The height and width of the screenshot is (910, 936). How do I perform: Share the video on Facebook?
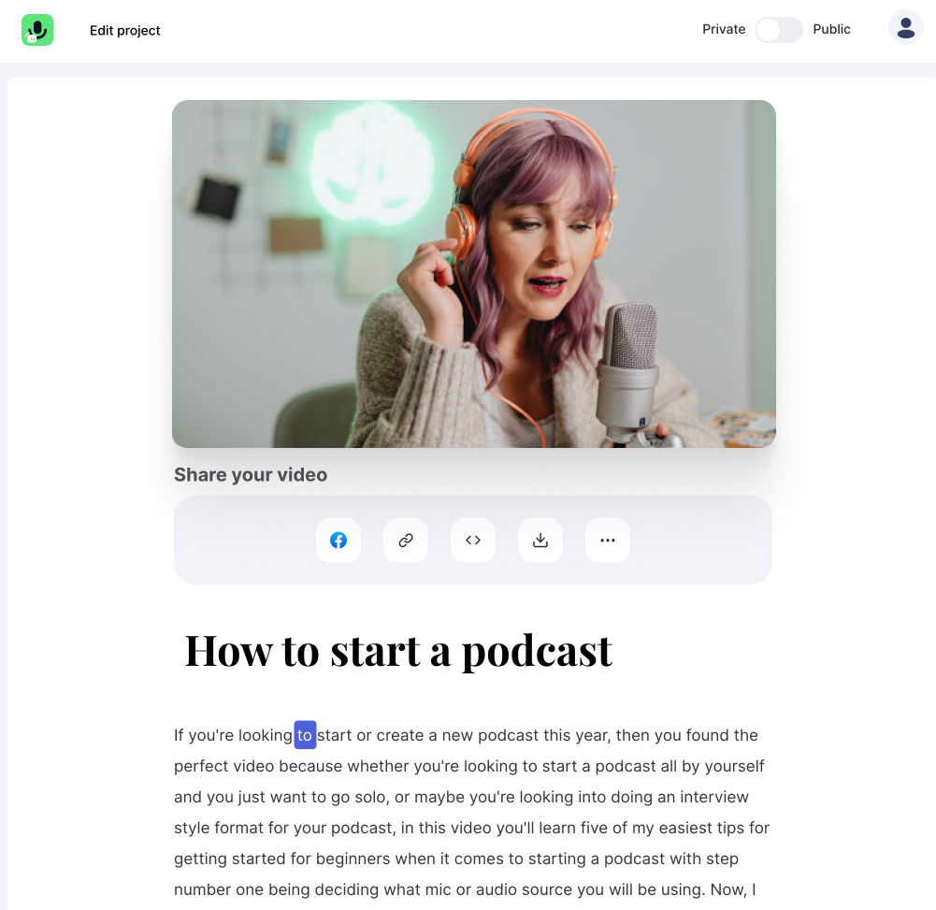coord(338,541)
